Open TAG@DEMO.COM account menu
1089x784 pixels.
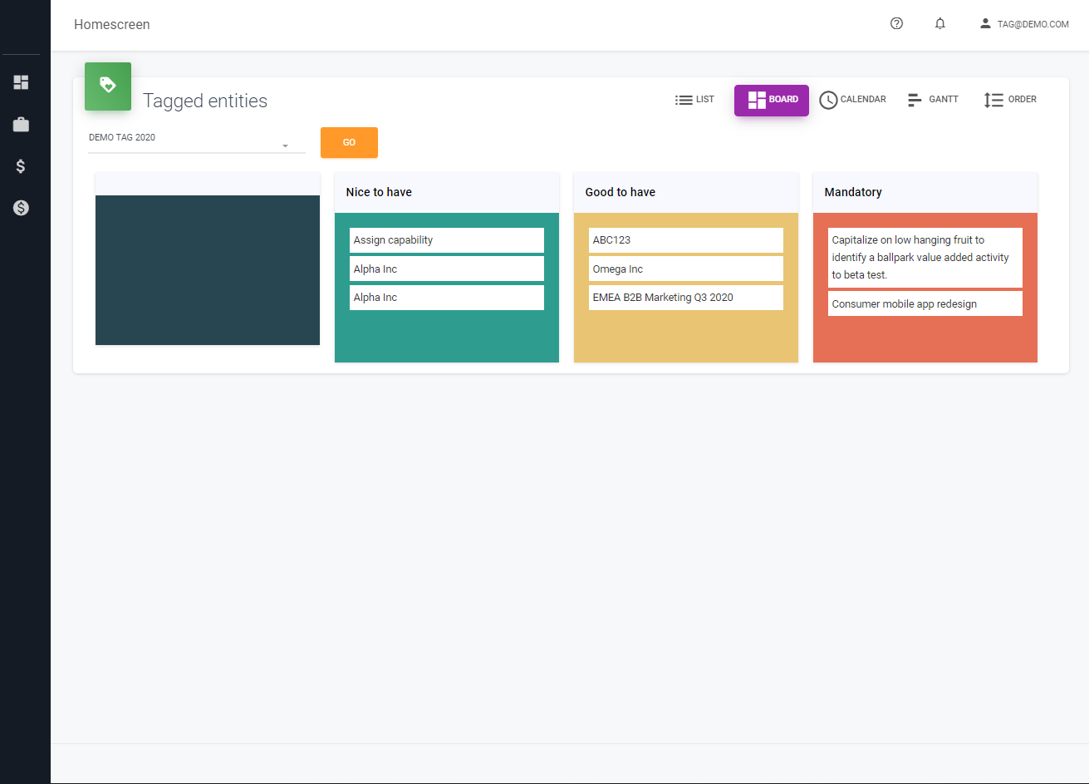coord(1024,24)
